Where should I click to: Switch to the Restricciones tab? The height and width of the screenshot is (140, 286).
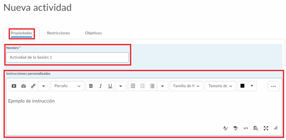[58, 33]
